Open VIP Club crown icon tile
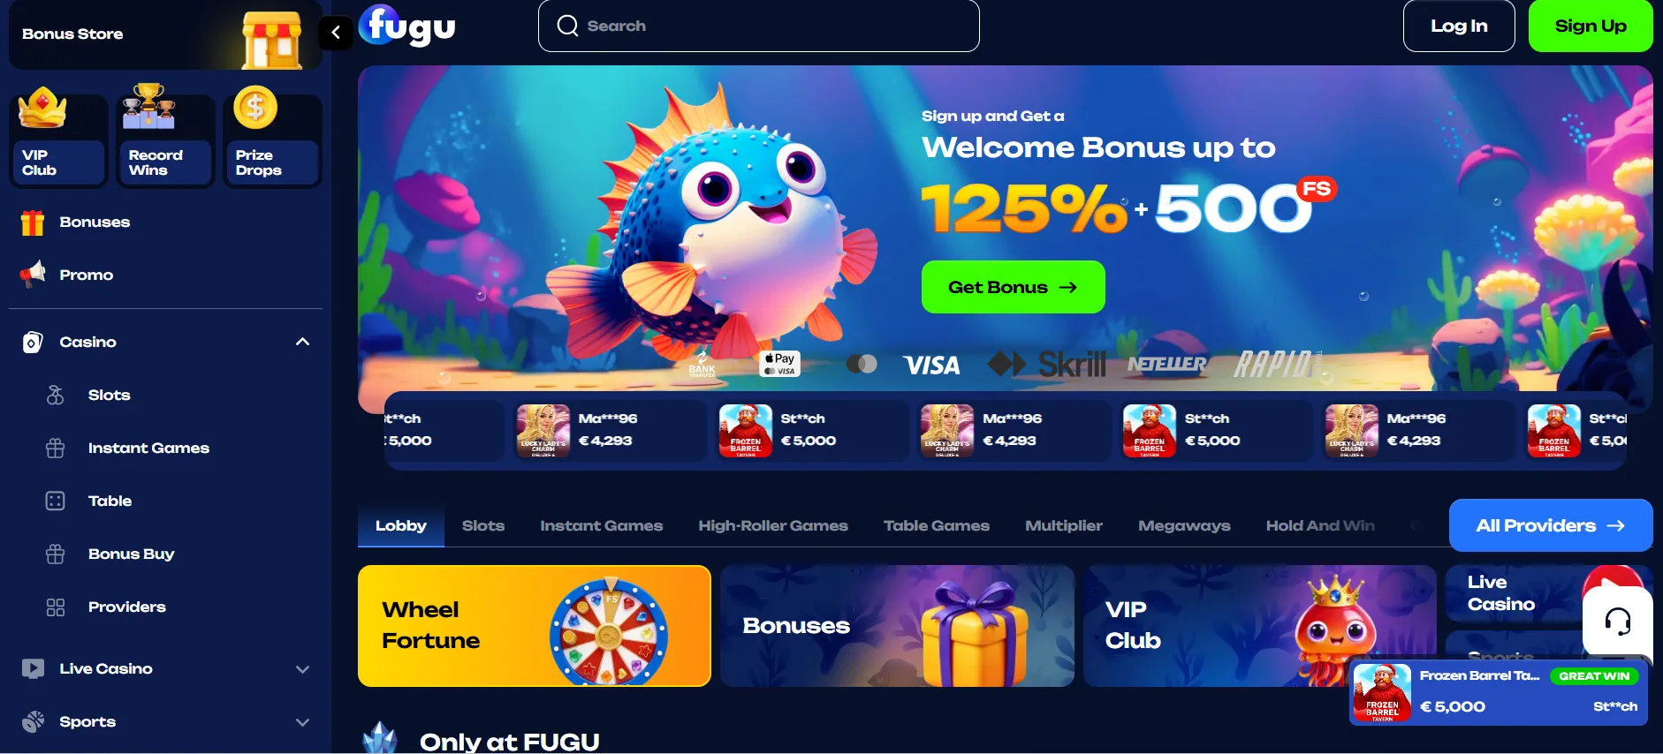1663x754 pixels. coord(58,139)
